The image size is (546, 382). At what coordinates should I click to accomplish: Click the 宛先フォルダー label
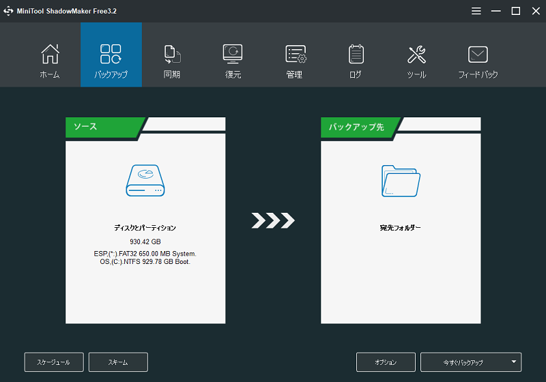pos(401,228)
